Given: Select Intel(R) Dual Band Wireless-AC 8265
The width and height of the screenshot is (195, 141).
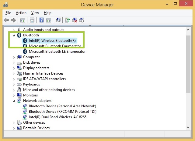Looking at the screenshot, I should coord(57,117).
